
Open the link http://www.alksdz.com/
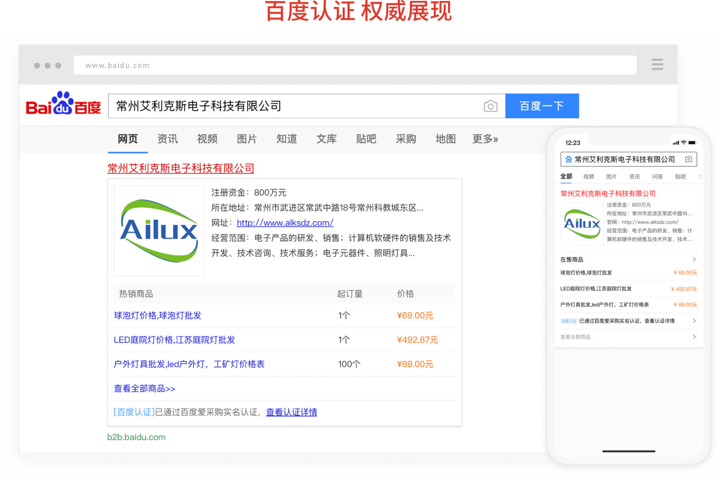284,223
